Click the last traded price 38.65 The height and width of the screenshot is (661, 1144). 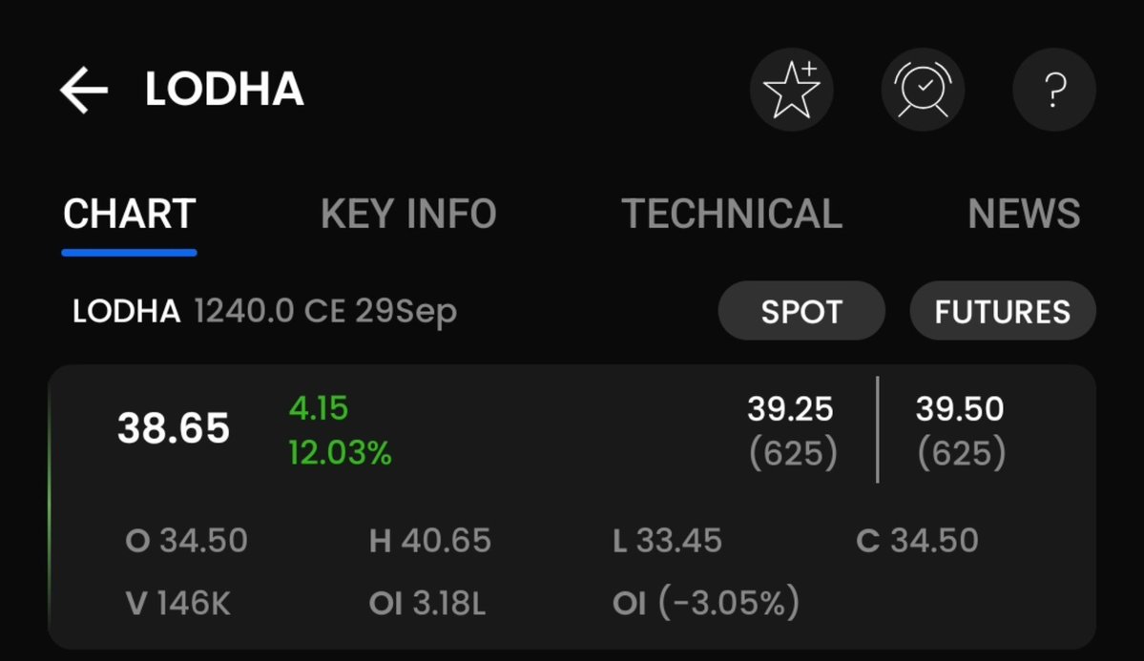tap(174, 428)
